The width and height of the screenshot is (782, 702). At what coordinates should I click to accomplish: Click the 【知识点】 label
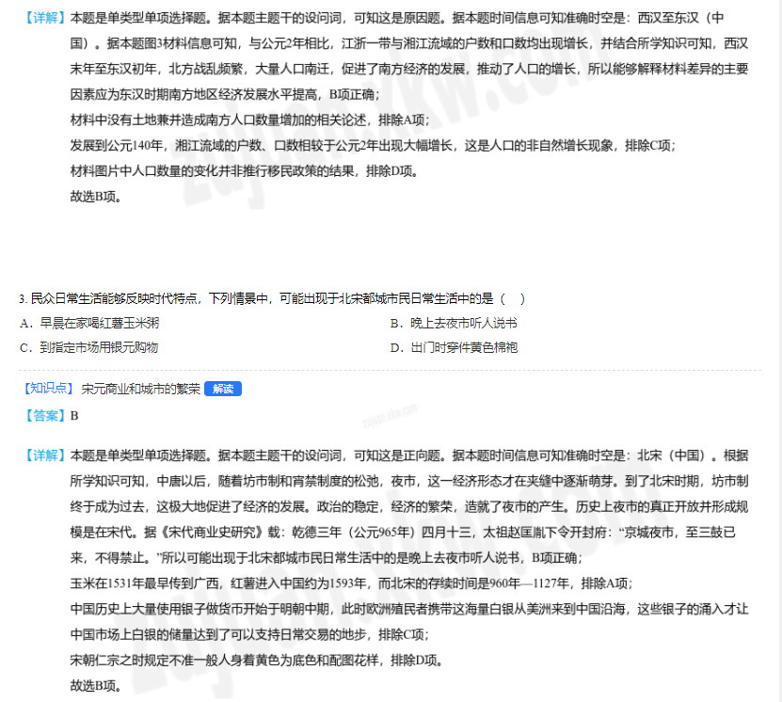[x=47, y=389]
